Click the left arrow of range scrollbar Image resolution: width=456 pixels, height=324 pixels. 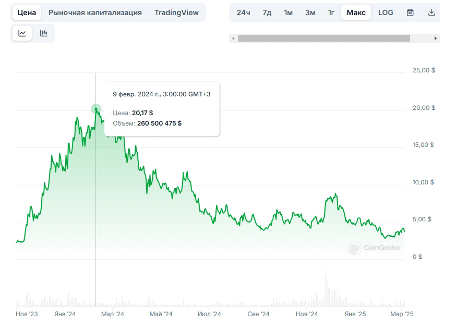233,39
